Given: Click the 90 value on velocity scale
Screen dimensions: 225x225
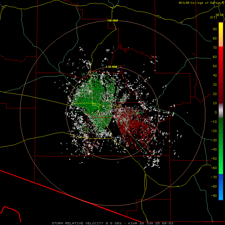Looking at the screenshot, I should pos(215,29).
